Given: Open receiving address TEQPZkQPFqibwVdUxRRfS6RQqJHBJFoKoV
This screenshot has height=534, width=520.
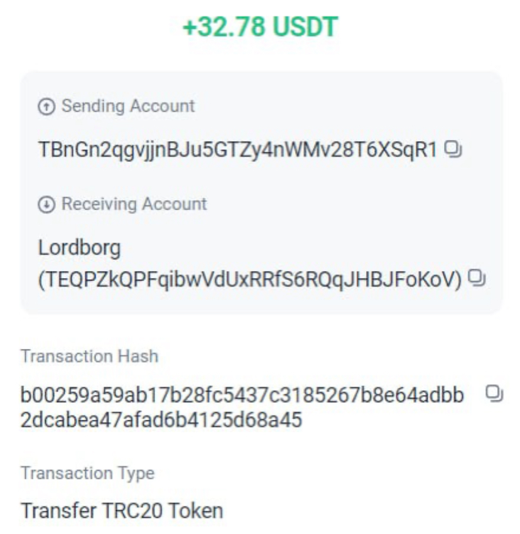Looking at the screenshot, I should click(x=250, y=278).
